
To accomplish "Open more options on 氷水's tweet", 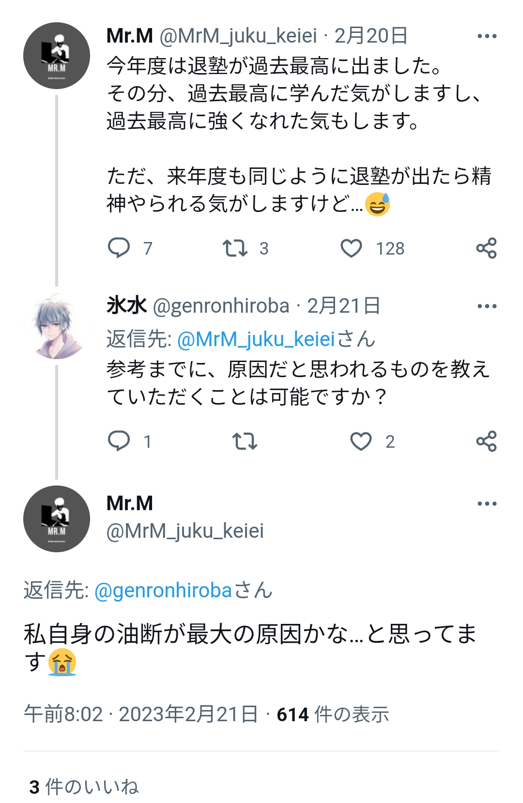I will 487,306.
